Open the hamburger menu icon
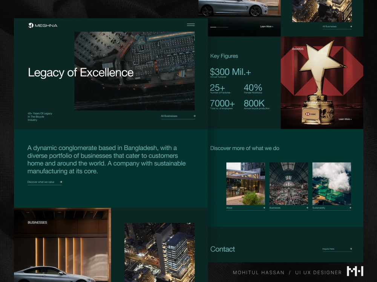 click(191, 25)
